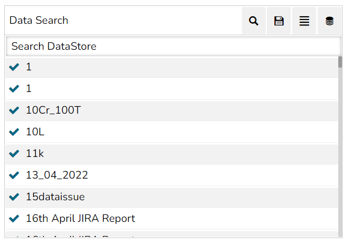Open the 10L datastore entry
This screenshot has width=348, height=243.
[x=35, y=132]
